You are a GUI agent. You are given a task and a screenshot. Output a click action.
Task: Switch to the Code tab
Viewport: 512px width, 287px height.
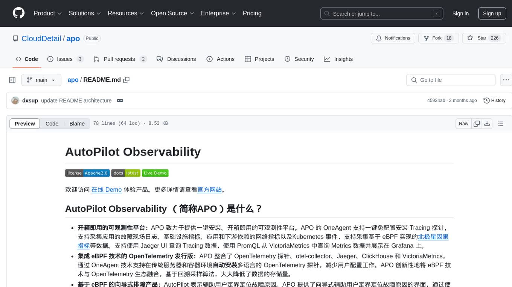click(27, 59)
